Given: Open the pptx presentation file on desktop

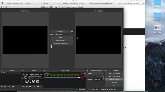Looking at the screenshot, I should (x=158, y=29).
